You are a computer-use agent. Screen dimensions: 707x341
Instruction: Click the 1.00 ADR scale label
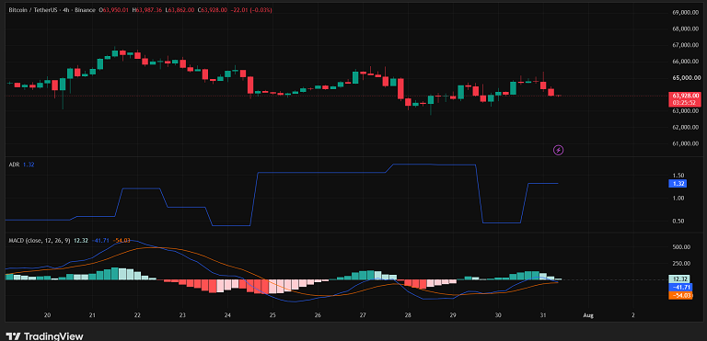(678, 199)
